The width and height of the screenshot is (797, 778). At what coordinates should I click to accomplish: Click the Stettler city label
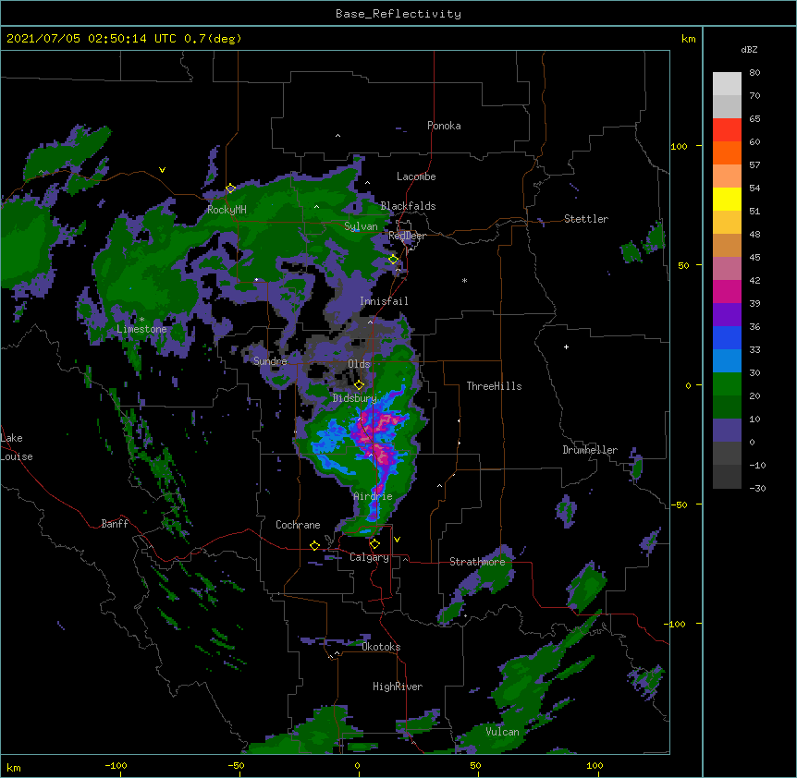point(586,219)
